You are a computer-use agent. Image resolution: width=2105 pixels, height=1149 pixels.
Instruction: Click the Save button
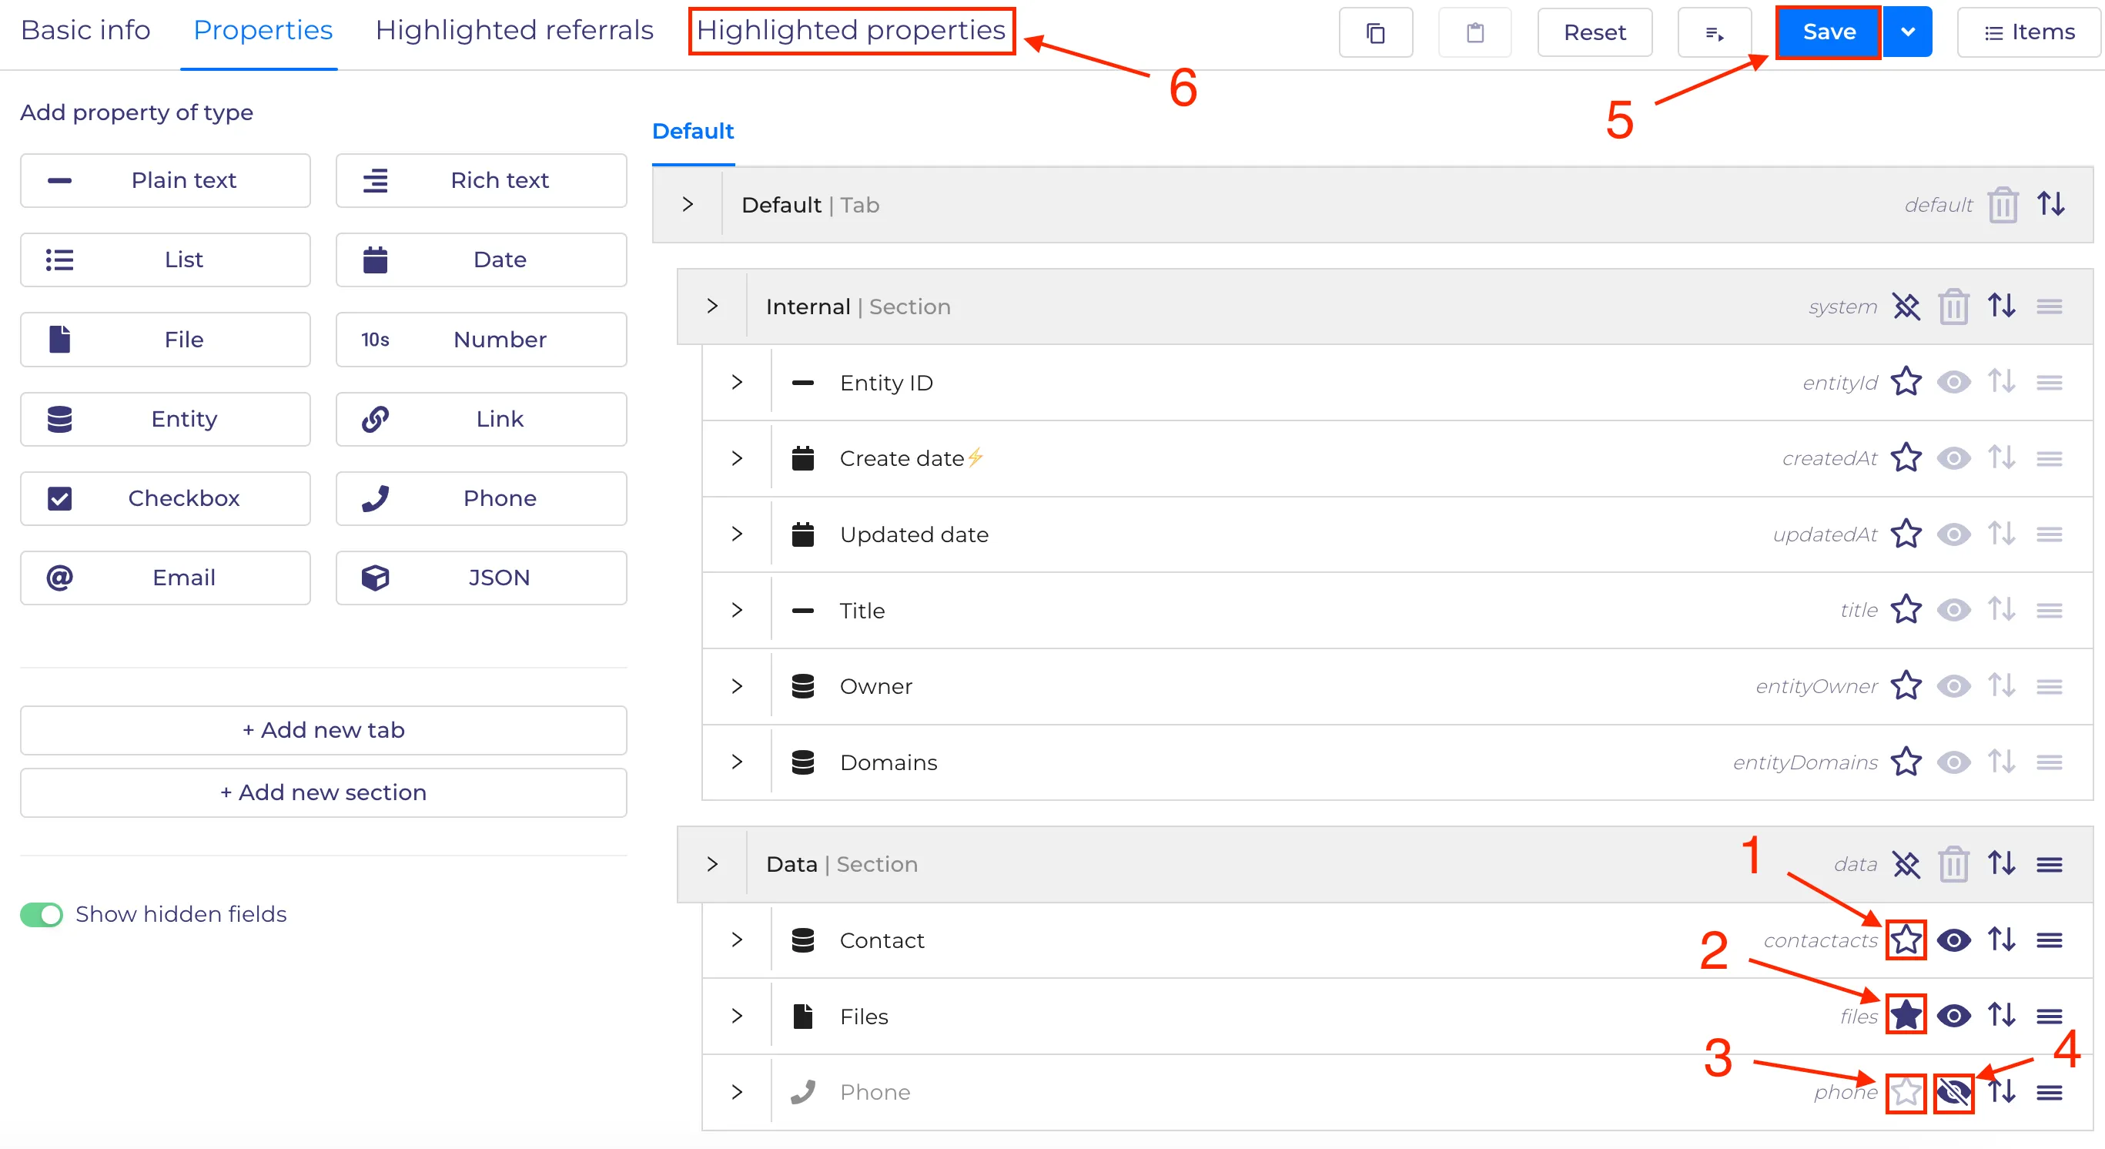pos(1829,32)
